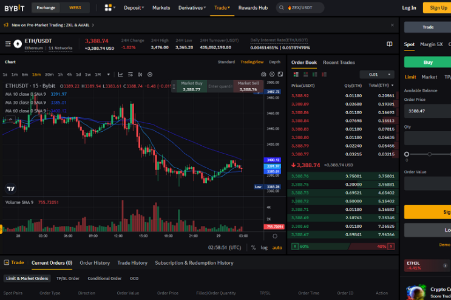Toggle percent scale on chart
The width and height of the screenshot is (451, 300).
253,247
